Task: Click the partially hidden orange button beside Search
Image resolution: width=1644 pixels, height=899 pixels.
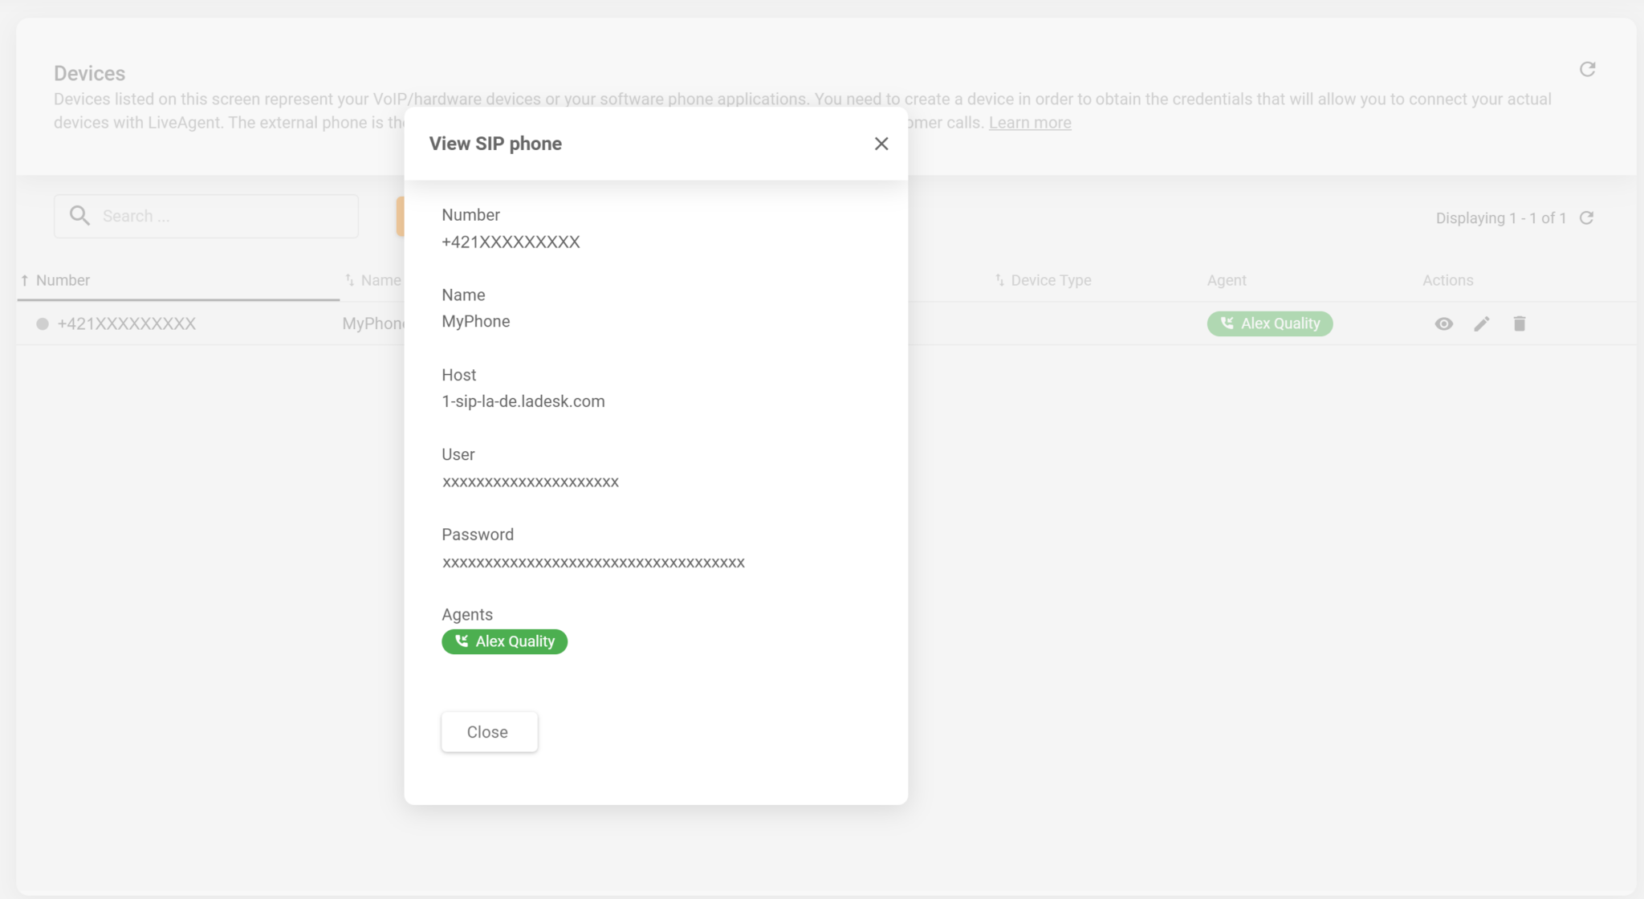Action: click(x=400, y=217)
